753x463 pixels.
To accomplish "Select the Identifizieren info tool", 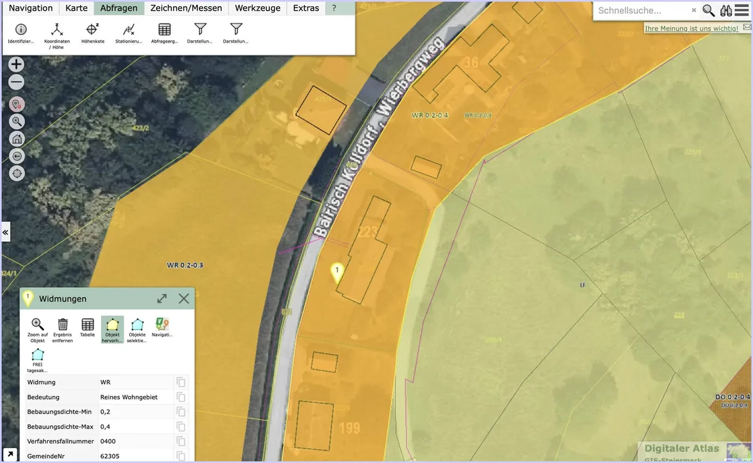I will pyautogui.click(x=21, y=33).
